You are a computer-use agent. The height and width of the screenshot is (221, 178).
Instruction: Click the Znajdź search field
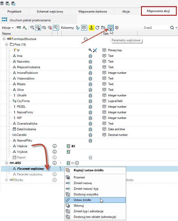pos(156,28)
